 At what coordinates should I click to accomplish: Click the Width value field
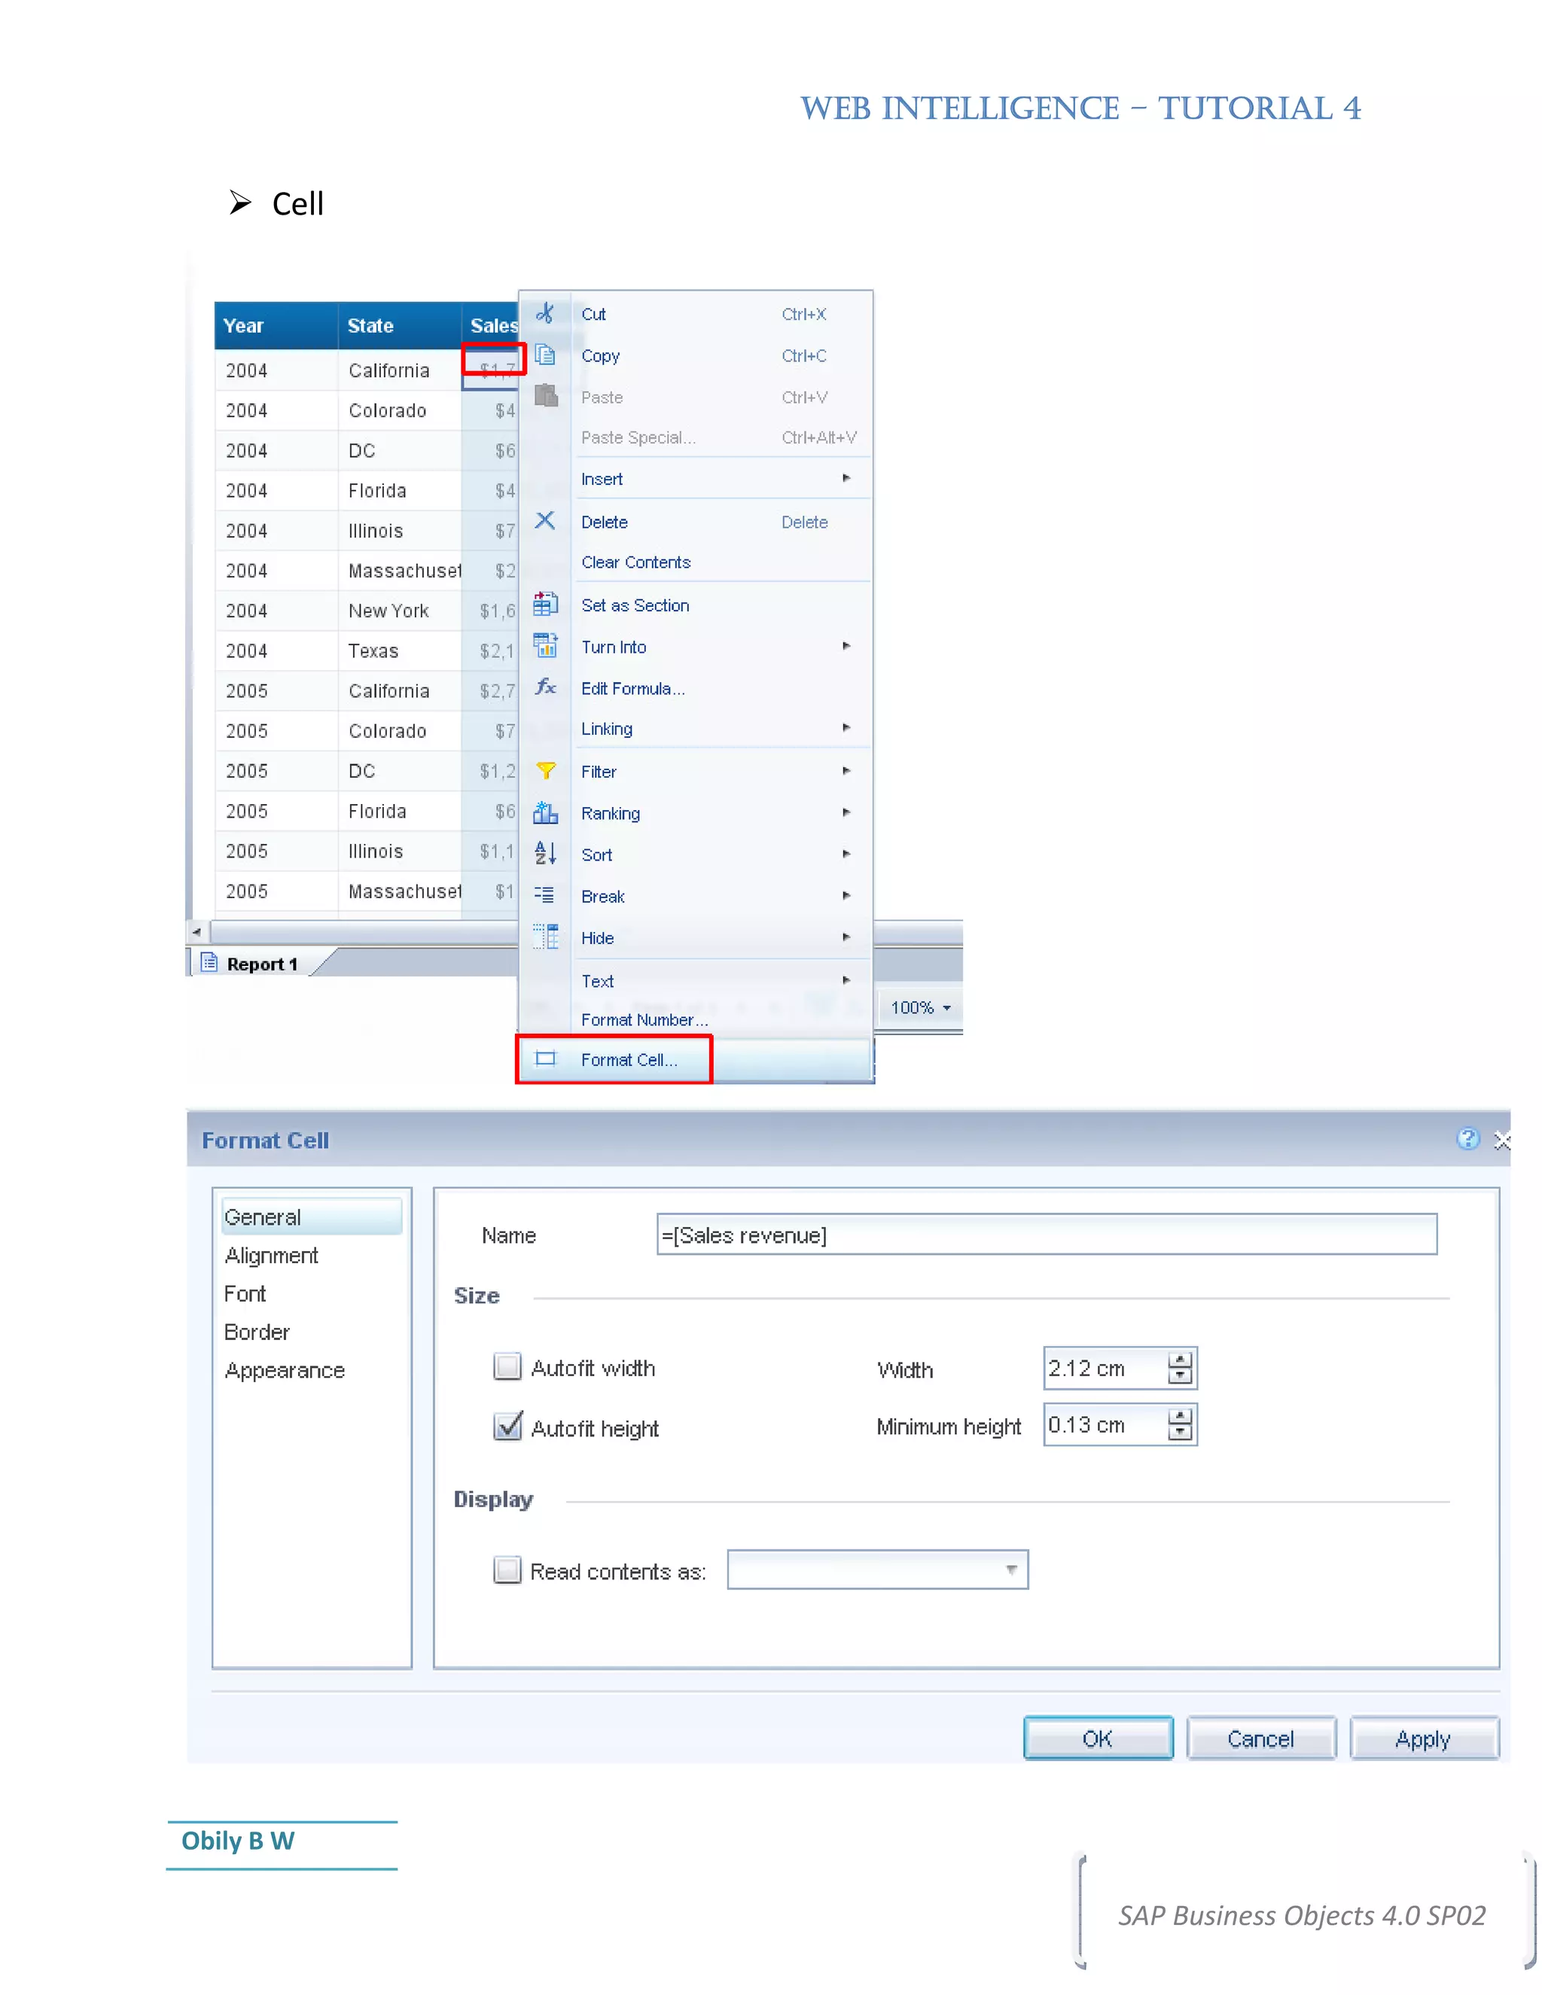point(1105,1369)
